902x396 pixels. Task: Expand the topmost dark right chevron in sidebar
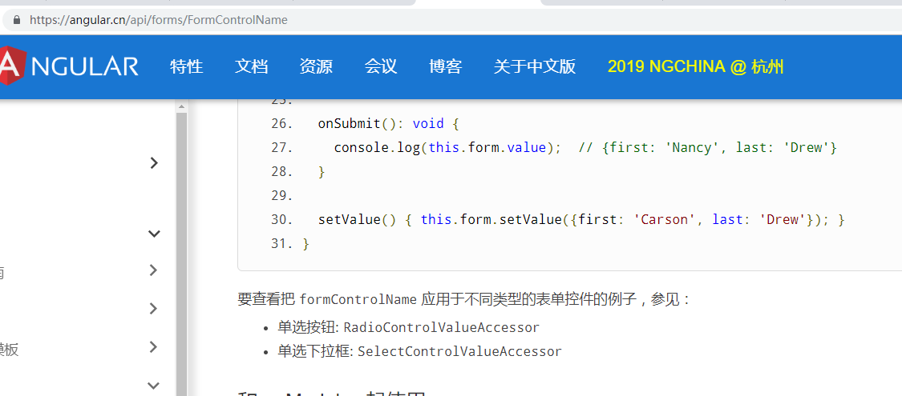[x=154, y=163]
